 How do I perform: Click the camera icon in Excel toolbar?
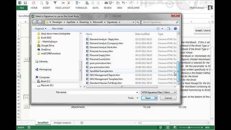106,3
